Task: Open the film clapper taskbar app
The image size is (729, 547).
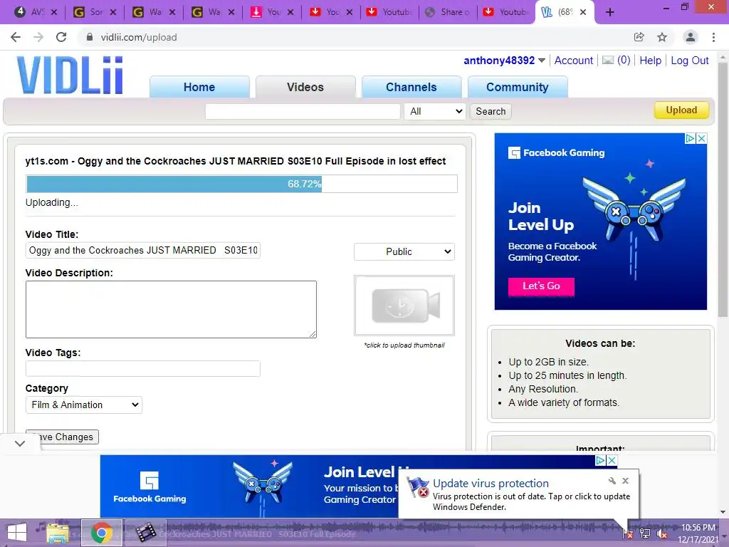Action: [x=145, y=533]
